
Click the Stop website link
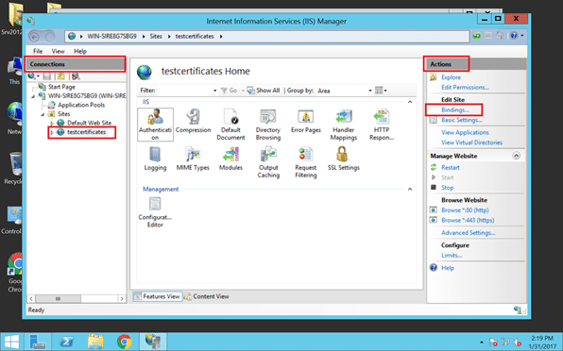[x=448, y=188]
